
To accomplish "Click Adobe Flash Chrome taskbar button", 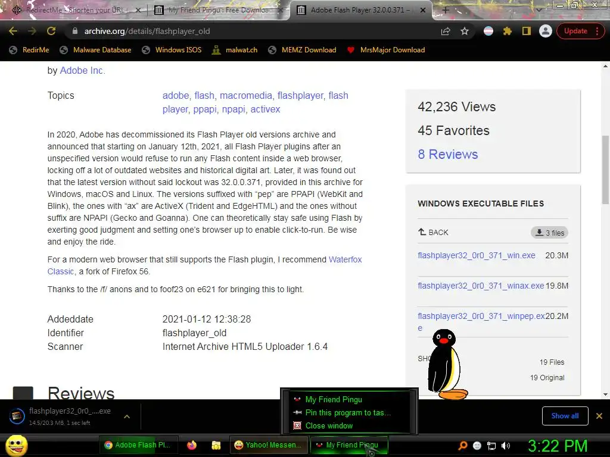I will click(x=139, y=445).
